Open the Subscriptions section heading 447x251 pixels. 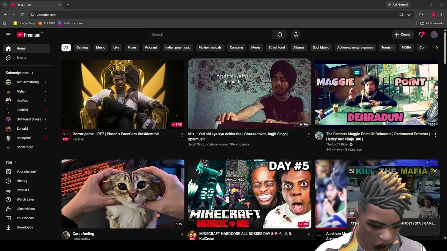click(20, 73)
